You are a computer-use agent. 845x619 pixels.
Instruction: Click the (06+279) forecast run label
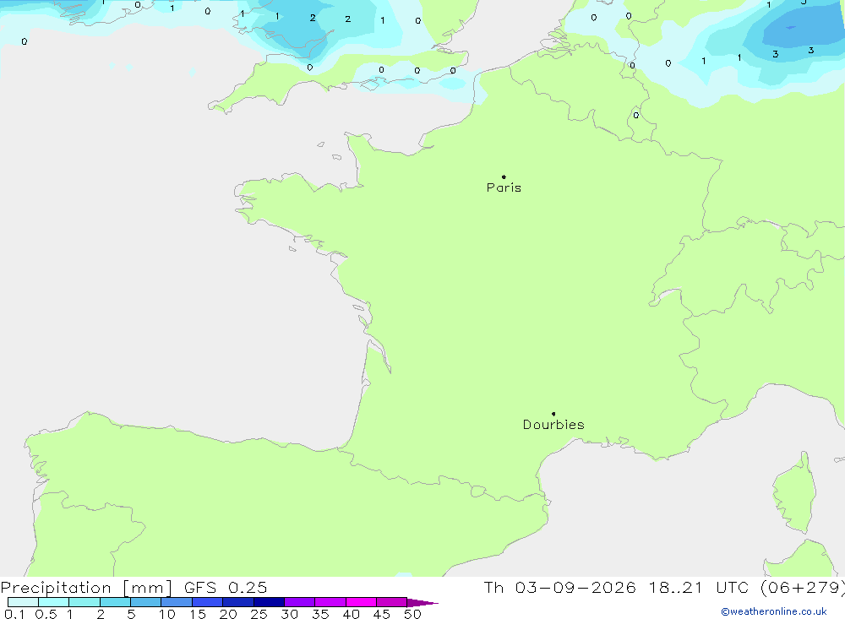point(802,588)
